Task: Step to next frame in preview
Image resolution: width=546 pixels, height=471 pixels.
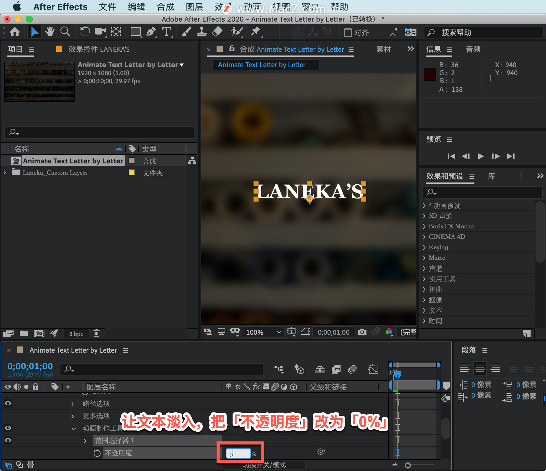Action: point(496,156)
